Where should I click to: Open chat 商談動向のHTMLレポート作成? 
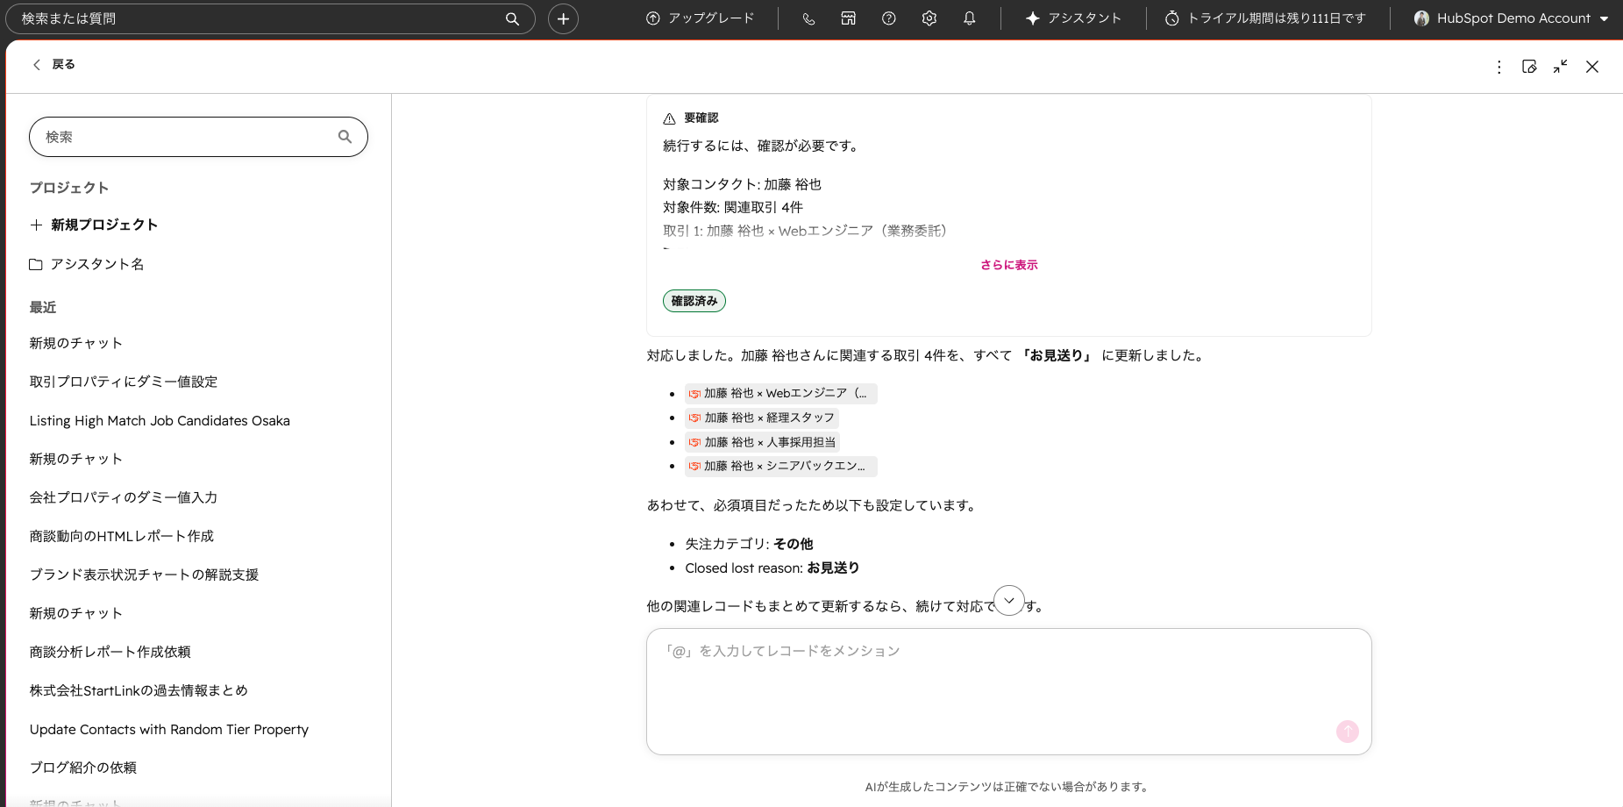(122, 536)
